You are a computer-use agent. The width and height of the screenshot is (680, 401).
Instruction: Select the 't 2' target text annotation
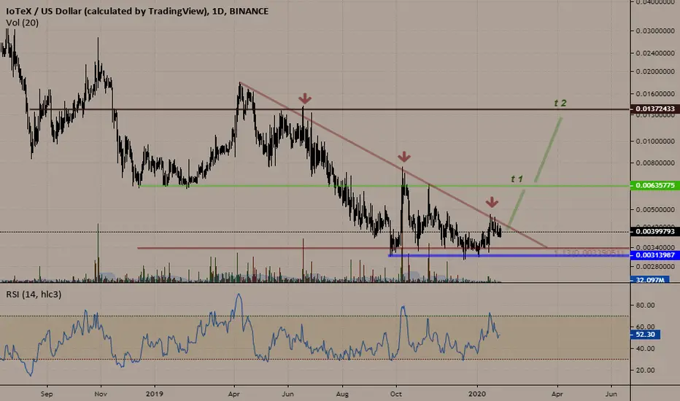coord(560,104)
